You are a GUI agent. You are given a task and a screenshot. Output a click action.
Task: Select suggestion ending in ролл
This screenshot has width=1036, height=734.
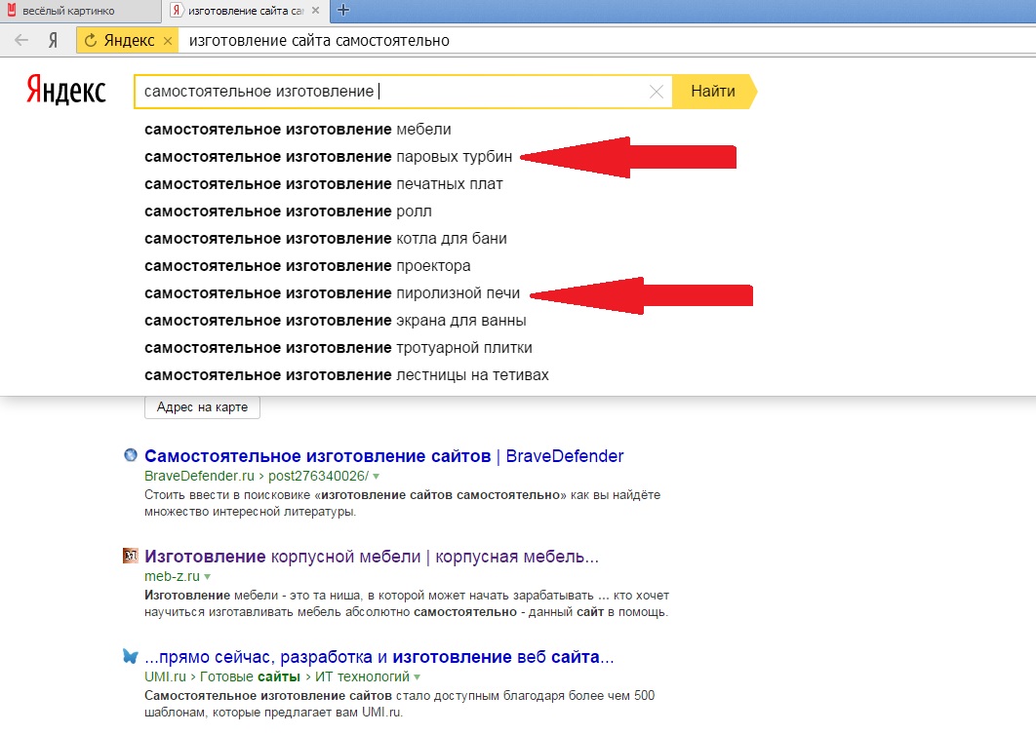tap(288, 212)
